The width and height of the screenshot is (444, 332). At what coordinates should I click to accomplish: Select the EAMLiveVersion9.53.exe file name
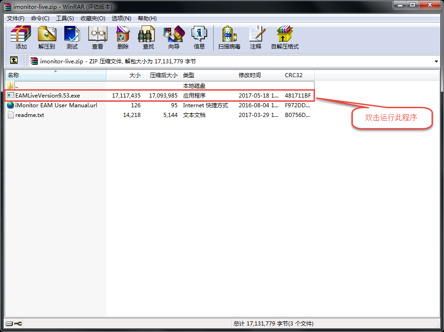pyautogui.click(x=48, y=95)
